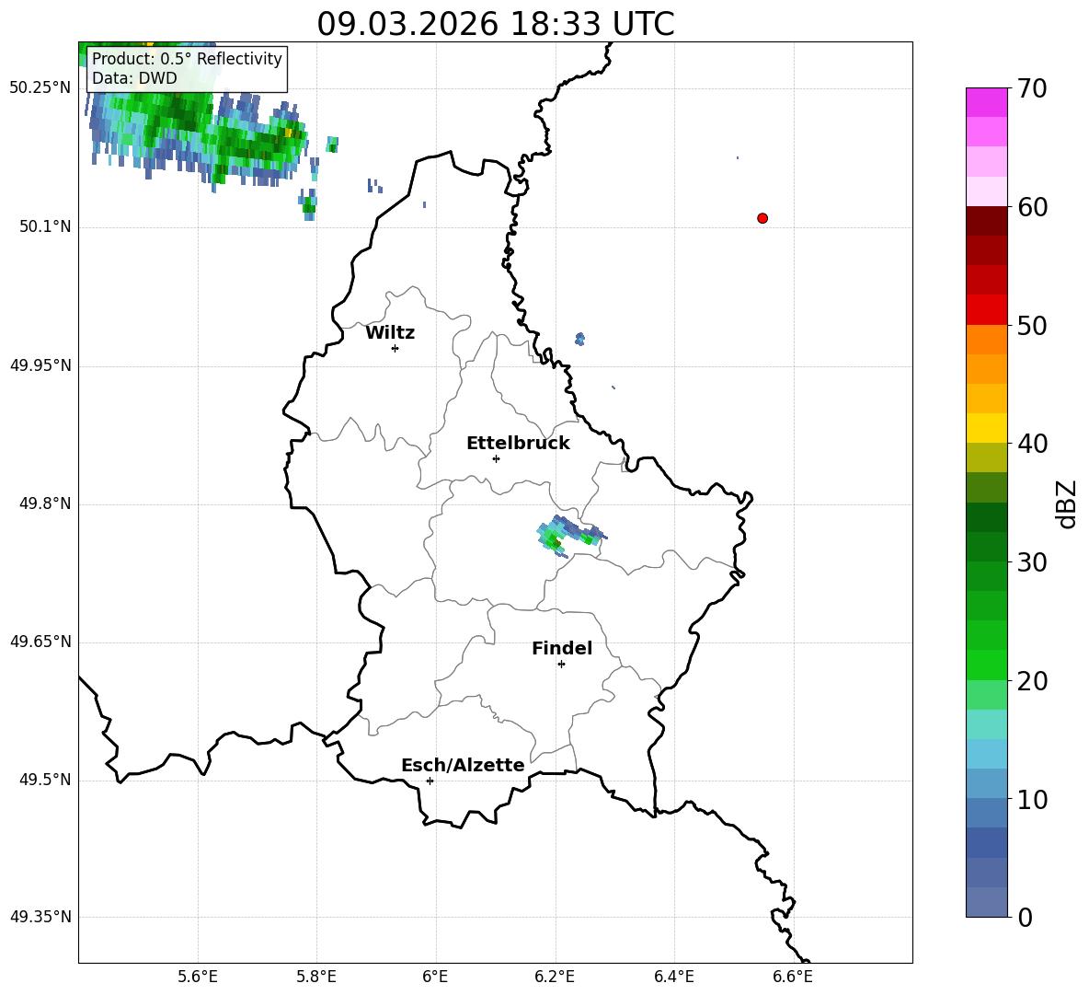Click the magenta swatch atop the colorbar
This screenshot has height=995, width=1089.
[987, 102]
